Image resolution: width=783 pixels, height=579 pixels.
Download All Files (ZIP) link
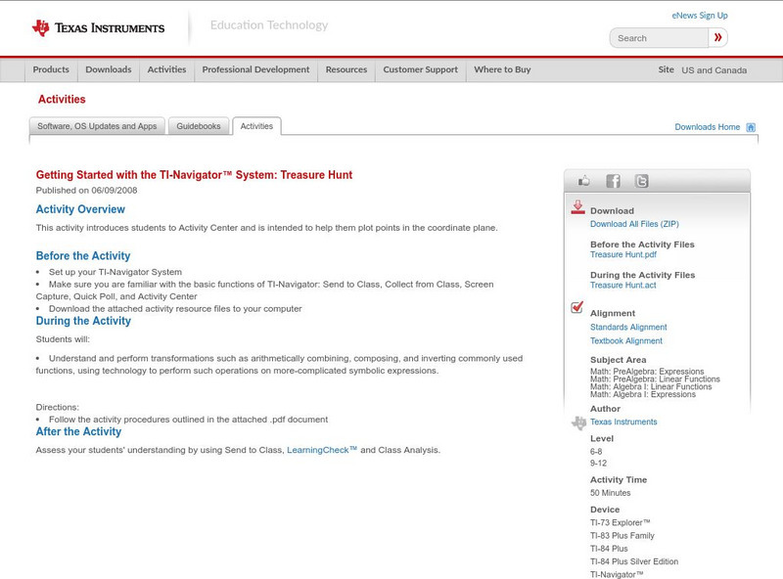(x=634, y=224)
